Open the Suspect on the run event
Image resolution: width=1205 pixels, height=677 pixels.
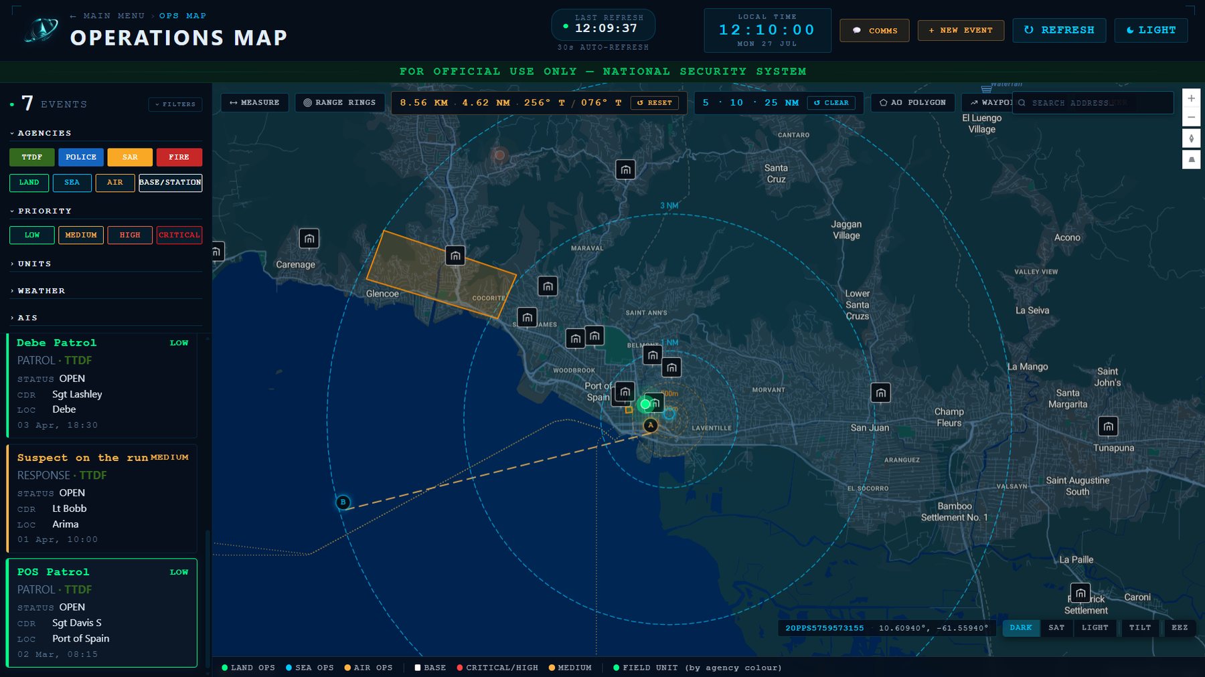102,499
